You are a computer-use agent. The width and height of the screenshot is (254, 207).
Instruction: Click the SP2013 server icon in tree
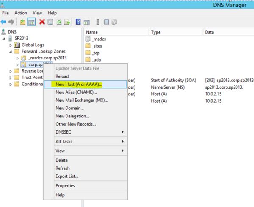click(x=10, y=38)
